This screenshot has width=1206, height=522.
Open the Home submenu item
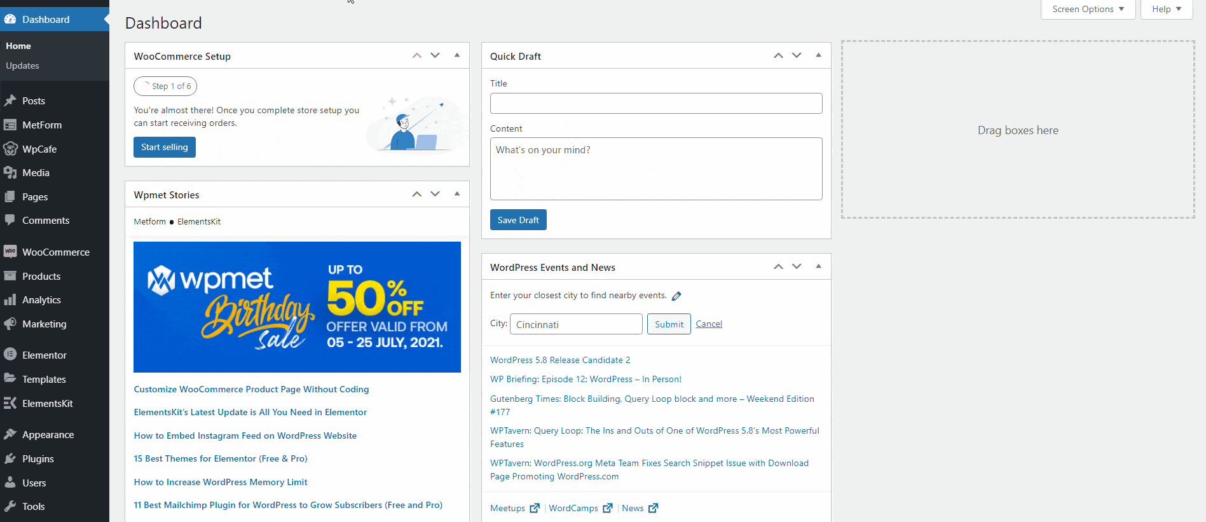click(x=18, y=46)
